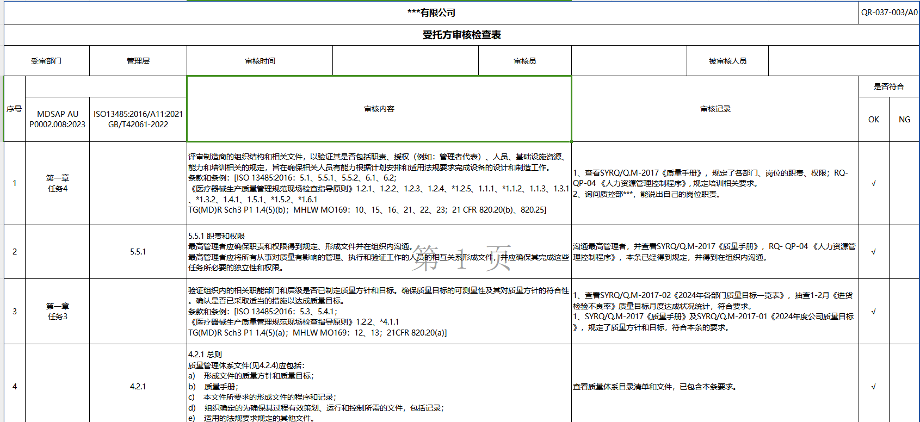Select the empty NG cell in row 3
920x422 pixels.
[904, 312]
